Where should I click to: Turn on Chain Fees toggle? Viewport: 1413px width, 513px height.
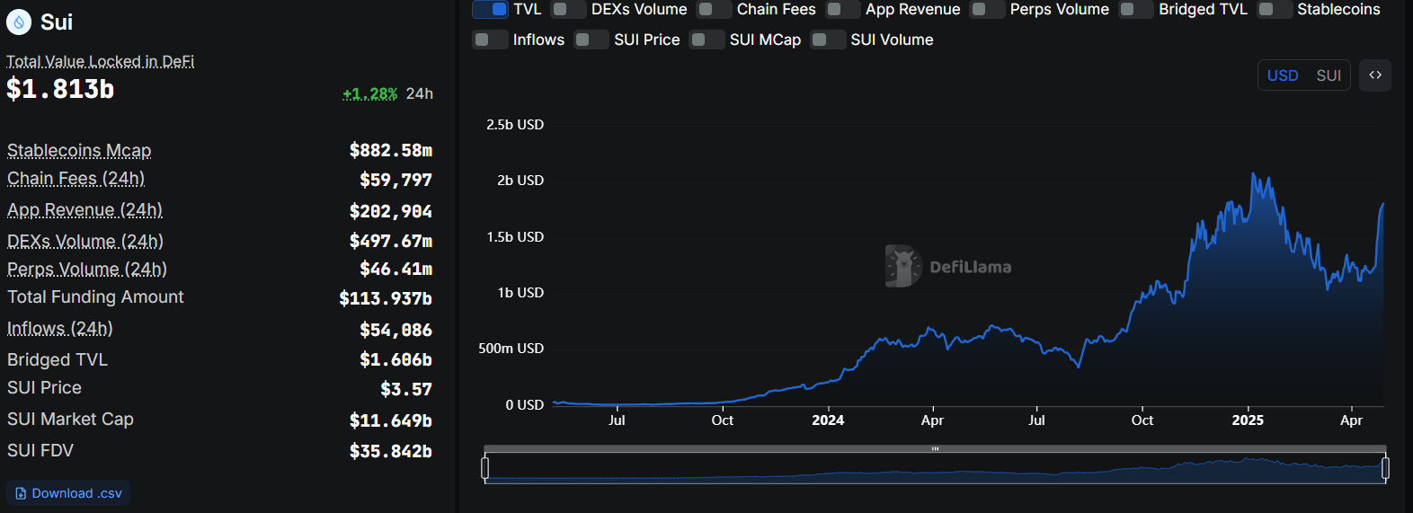[715, 10]
